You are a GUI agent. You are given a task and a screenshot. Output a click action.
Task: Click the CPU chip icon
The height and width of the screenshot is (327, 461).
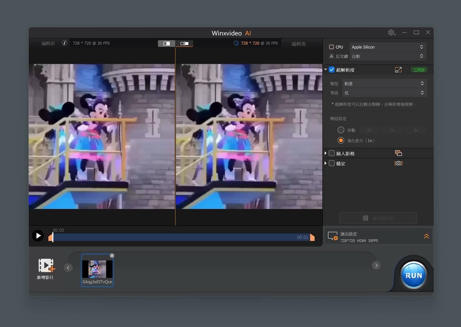[x=331, y=47]
